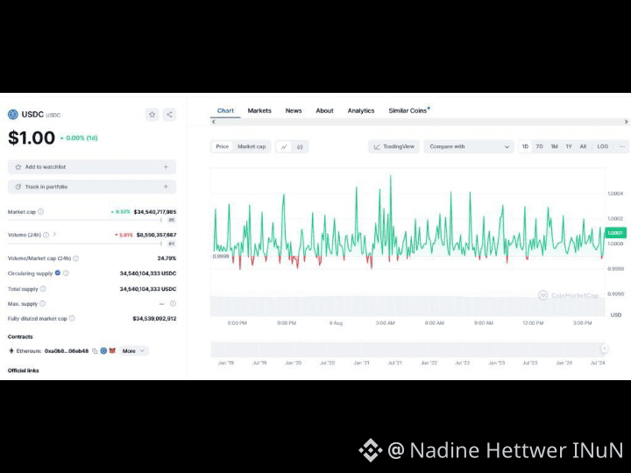The width and height of the screenshot is (631, 473).
Task: Click the volume histogram below chart
Action: point(408,306)
